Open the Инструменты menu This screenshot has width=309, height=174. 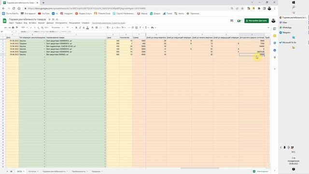(x=61, y=23)
